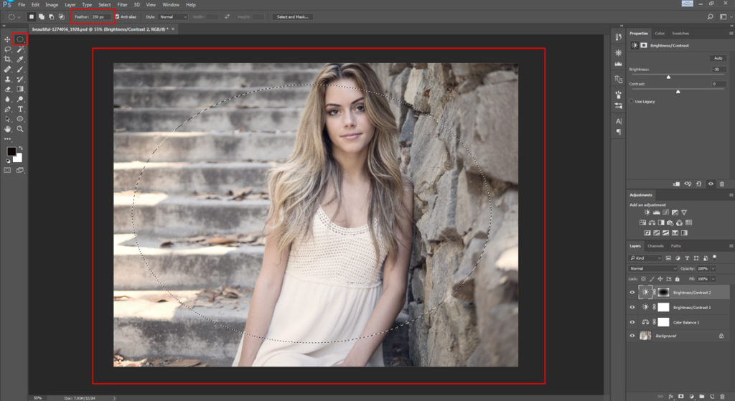The image size is (735, 401).
Task: Click the Select and Mask button
Action: [x=292, y=16]
